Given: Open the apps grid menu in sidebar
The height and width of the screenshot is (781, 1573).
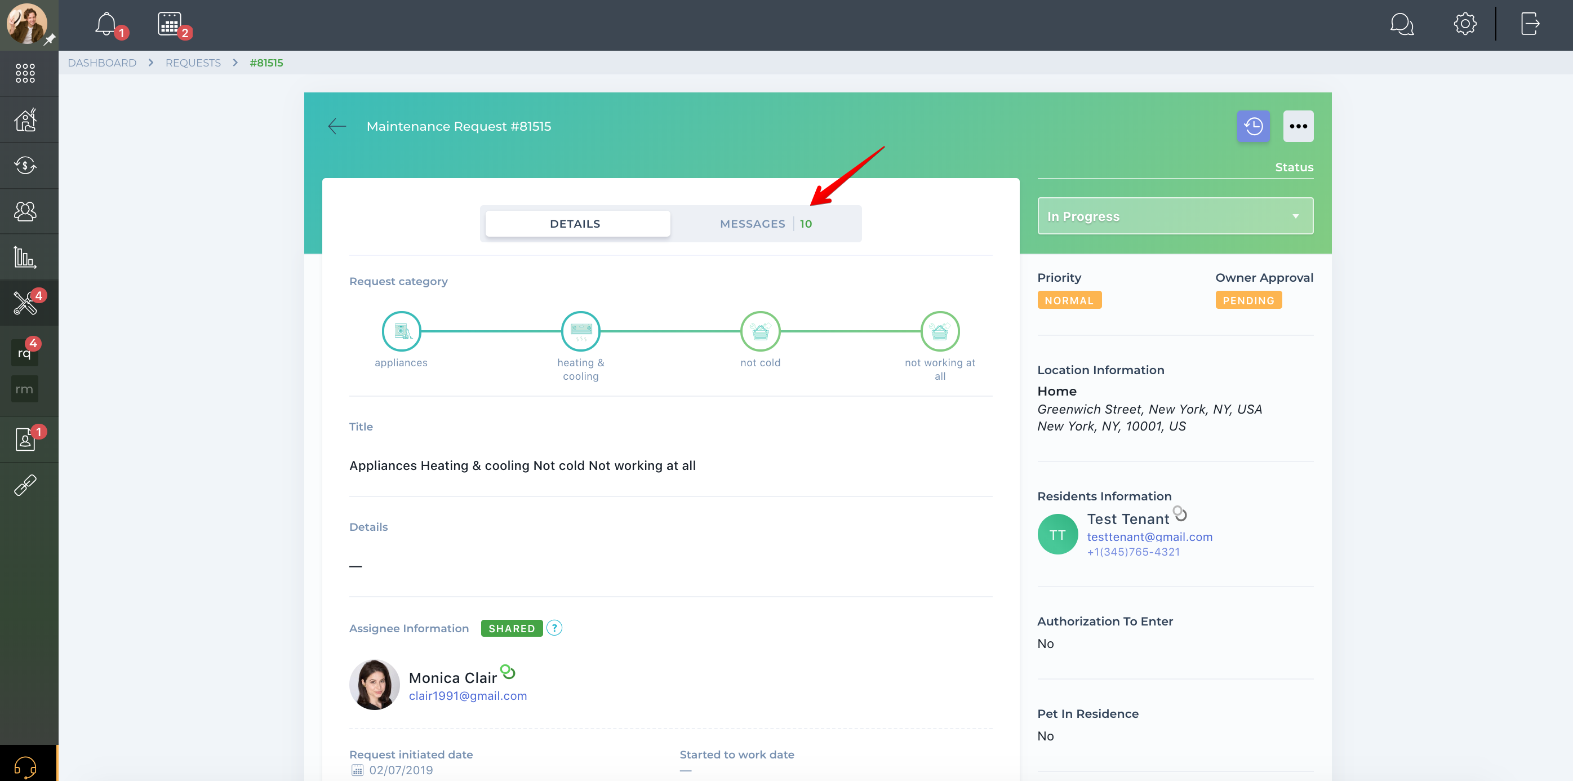Looking at the screenshot, I should [25, 73].
